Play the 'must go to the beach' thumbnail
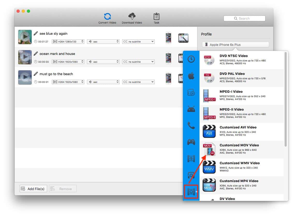 point(25,77)
